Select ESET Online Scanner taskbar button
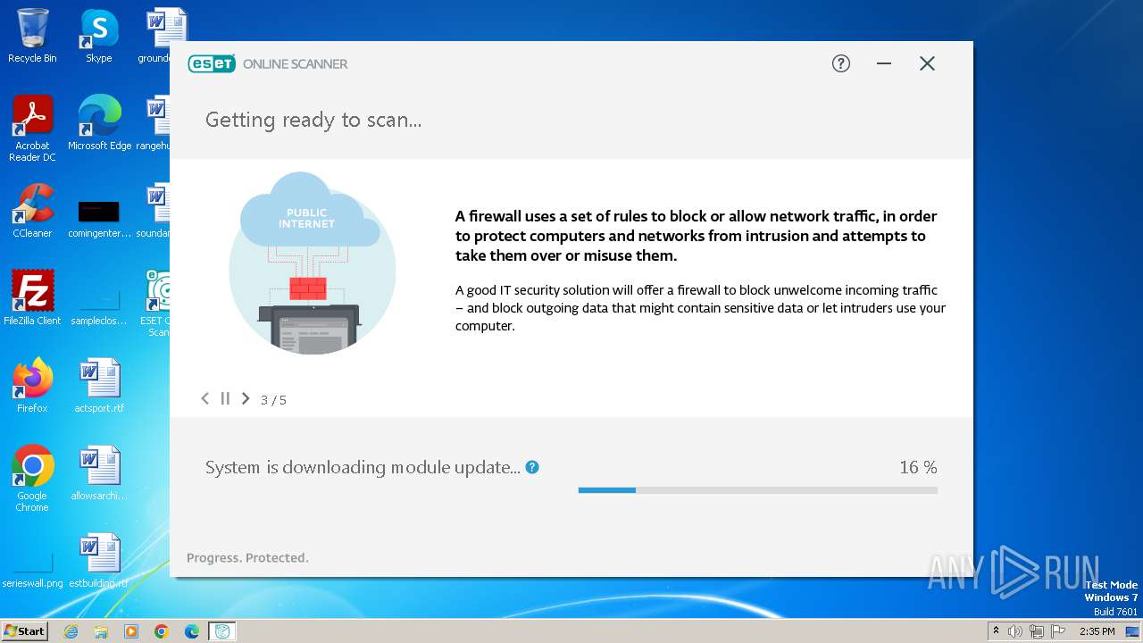Screen dimensions: 1143x643 tap(222, 631)
